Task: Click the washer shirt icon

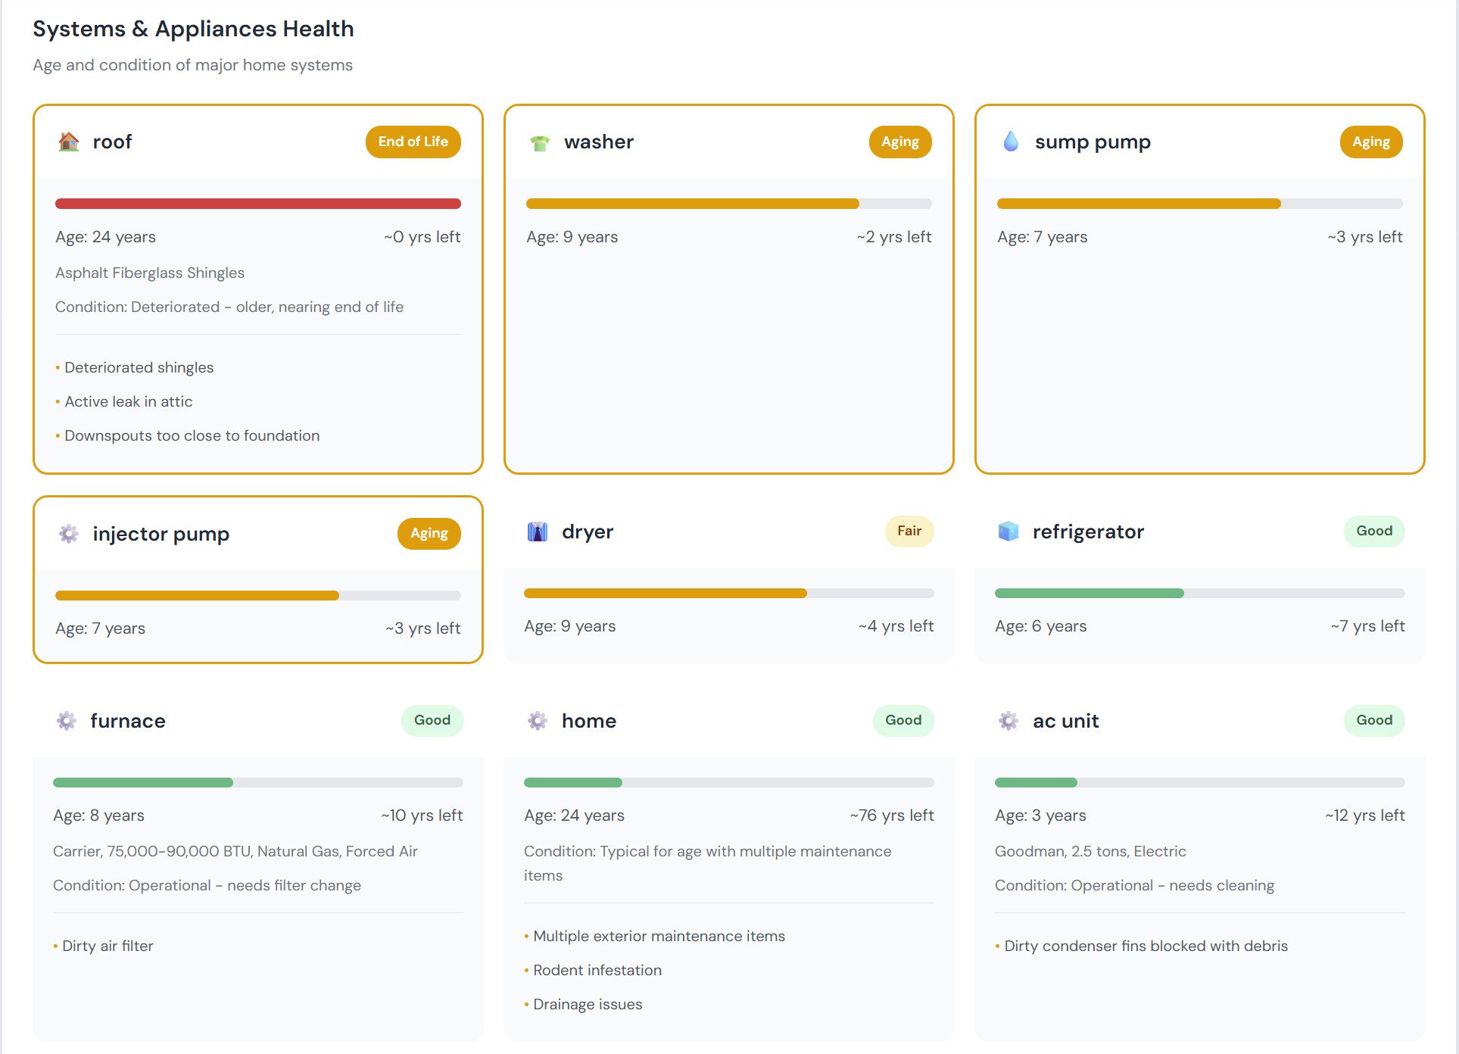Action: [540, 142]
